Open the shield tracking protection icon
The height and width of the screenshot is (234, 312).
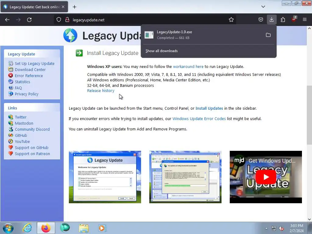tap(59, 20)
